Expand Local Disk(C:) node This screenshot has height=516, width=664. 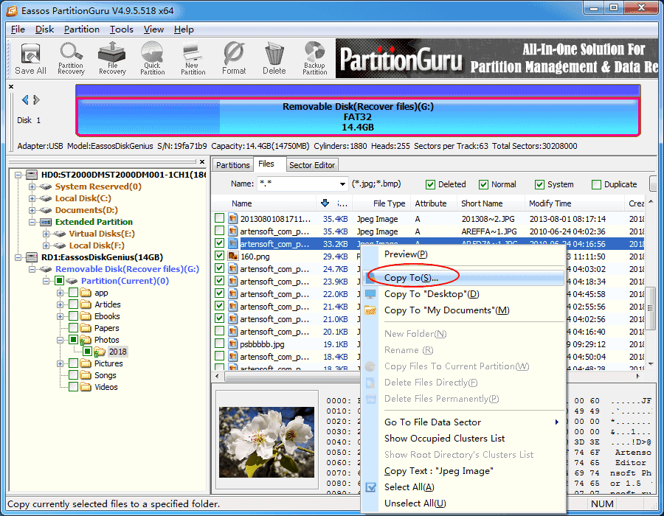point(32,198)
